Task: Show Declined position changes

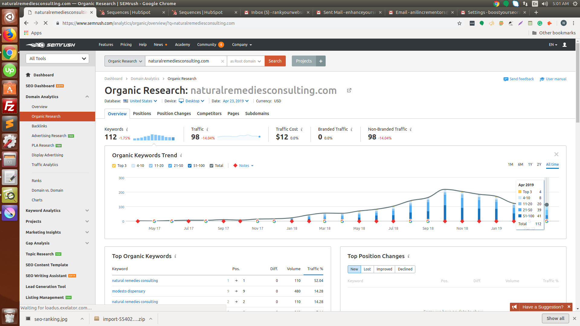Action: (x=405, y=269)
